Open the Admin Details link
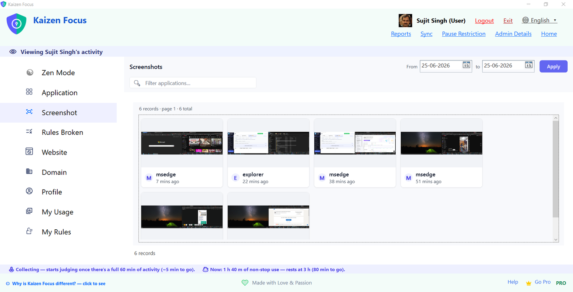573x292 pixels. (x=513, y=34)
